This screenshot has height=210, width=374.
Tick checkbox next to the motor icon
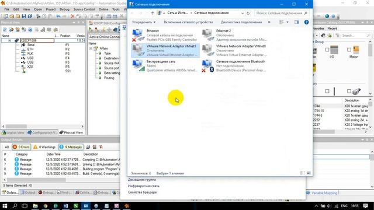point(349,91)
